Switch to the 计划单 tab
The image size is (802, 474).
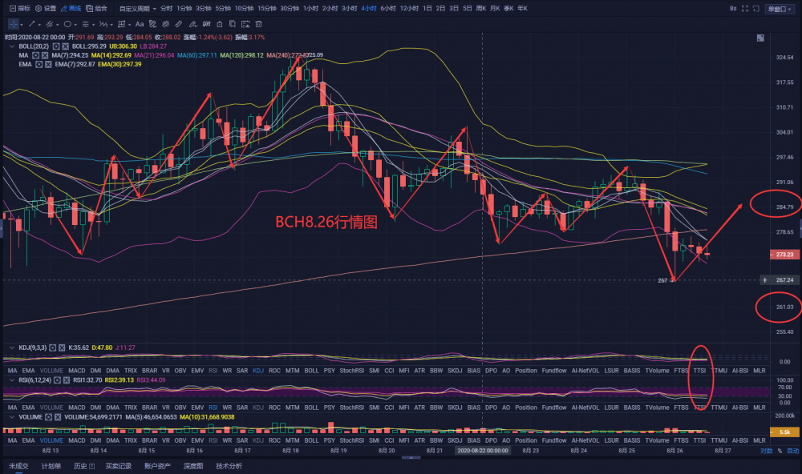(51, 466)
